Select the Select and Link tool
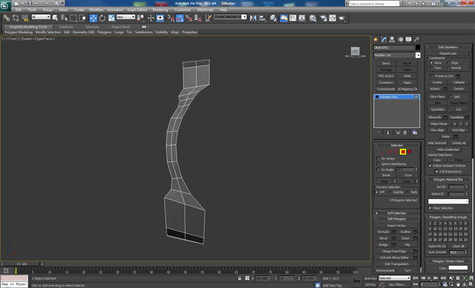 [7, 18]
